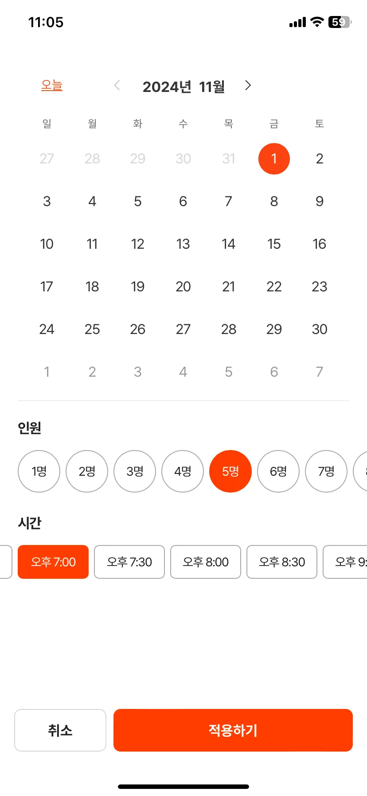Tap the 적용하기 apply button
Viewport: 367px width, 796px height.
pyautogui.click(x=233, y=730)
